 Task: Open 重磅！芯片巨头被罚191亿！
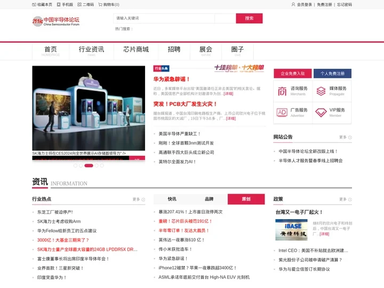pos(186,221)
